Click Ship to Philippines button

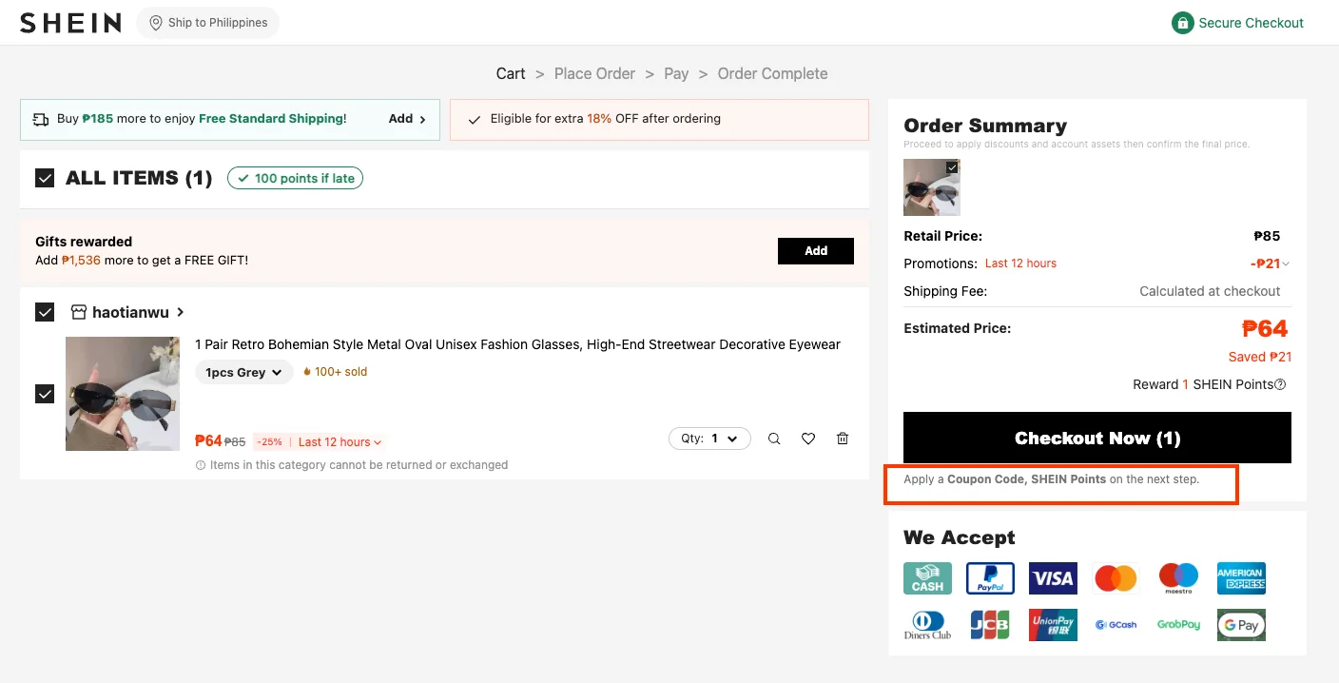tap(207, 23)
